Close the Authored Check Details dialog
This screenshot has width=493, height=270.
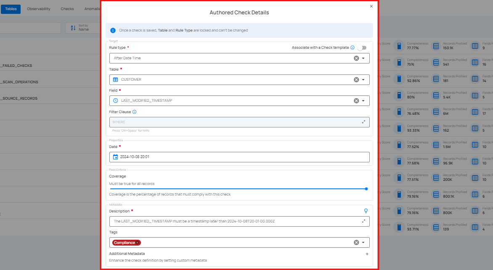click(x=371, y=6)
